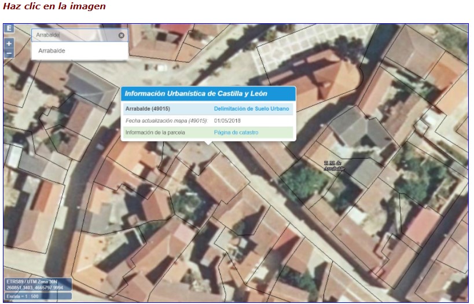474x304 pixels.
Task: Click the Información de la parcela label
Action: pos(153,133)
